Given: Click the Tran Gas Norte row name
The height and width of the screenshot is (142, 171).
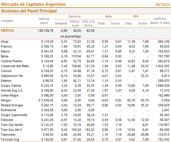Looking at the screenshot, I should (12, 125).
